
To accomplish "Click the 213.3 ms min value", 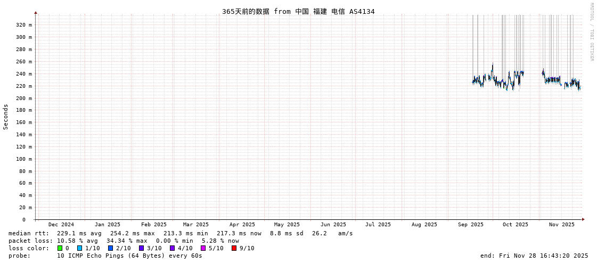I will 186,233.
